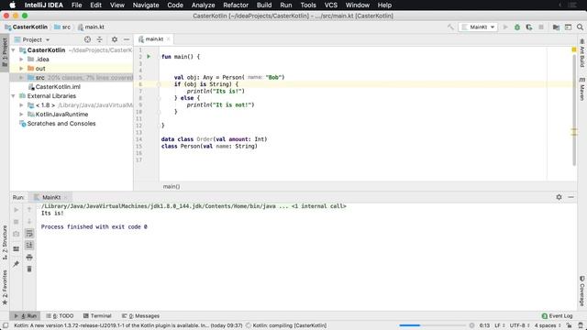This screenshot has height=330, width=587.
Task: Click Locate file target icon in Project panel
Action: (87, 39)
